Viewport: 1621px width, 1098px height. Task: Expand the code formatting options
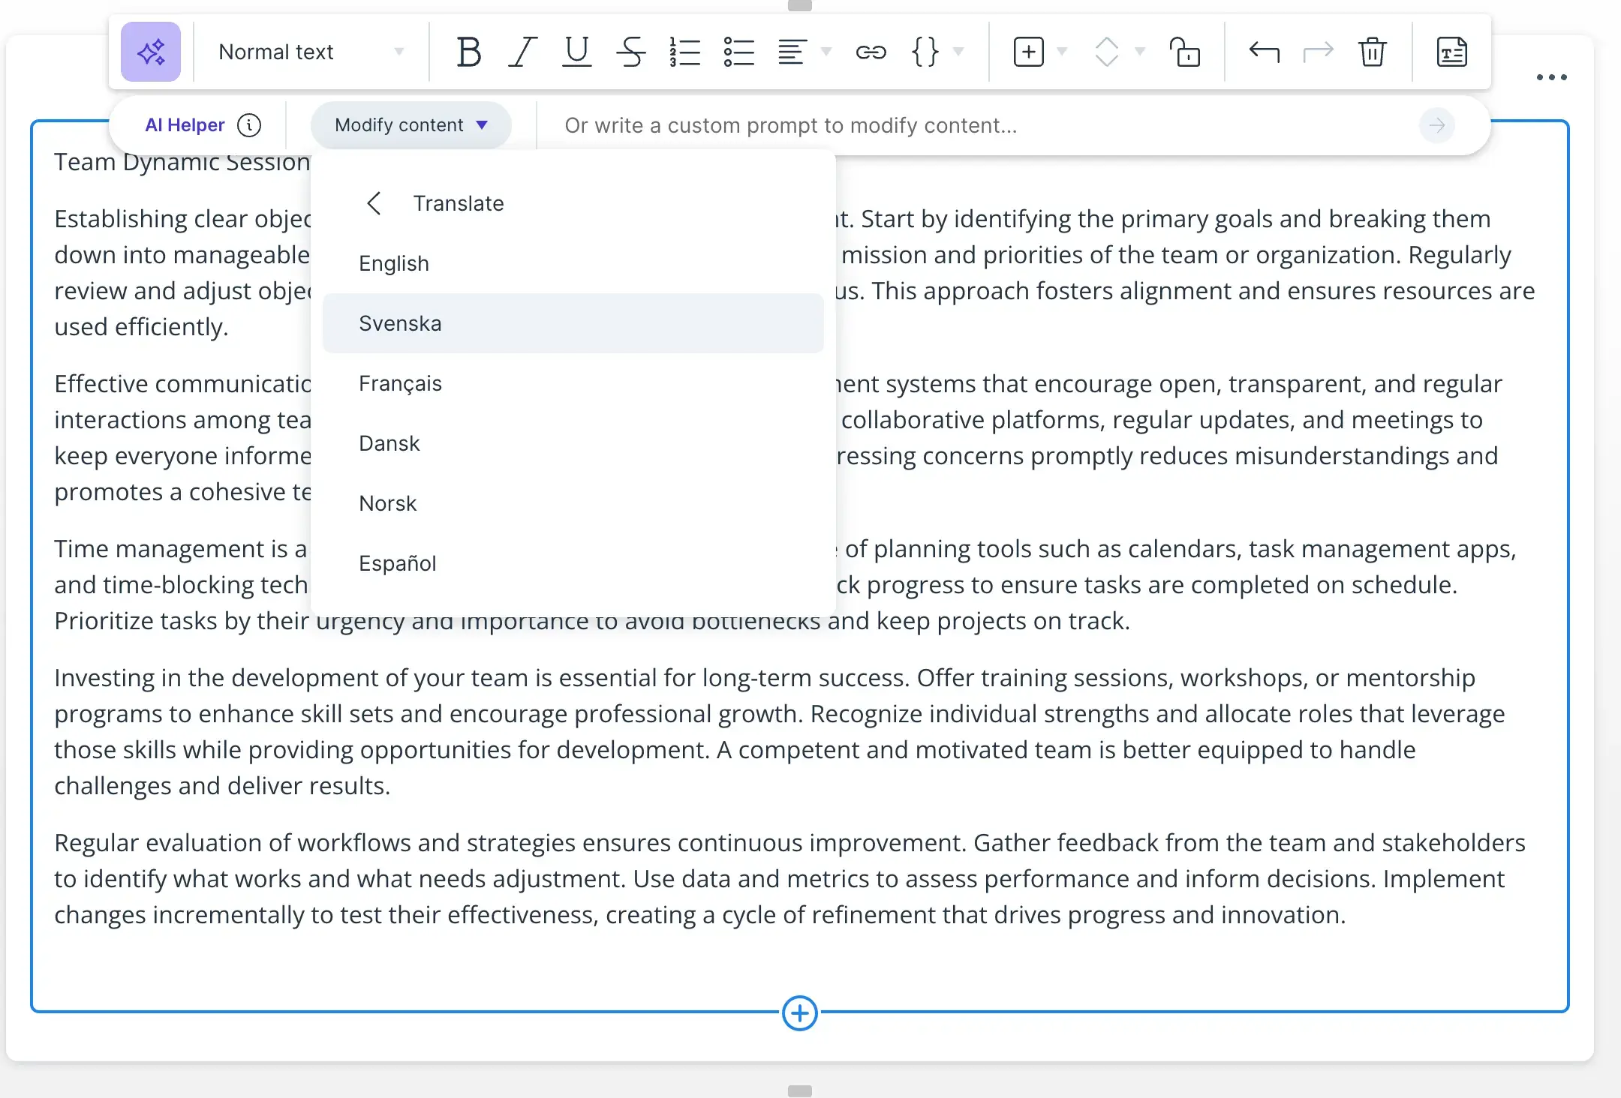click(x=959, y=52)
